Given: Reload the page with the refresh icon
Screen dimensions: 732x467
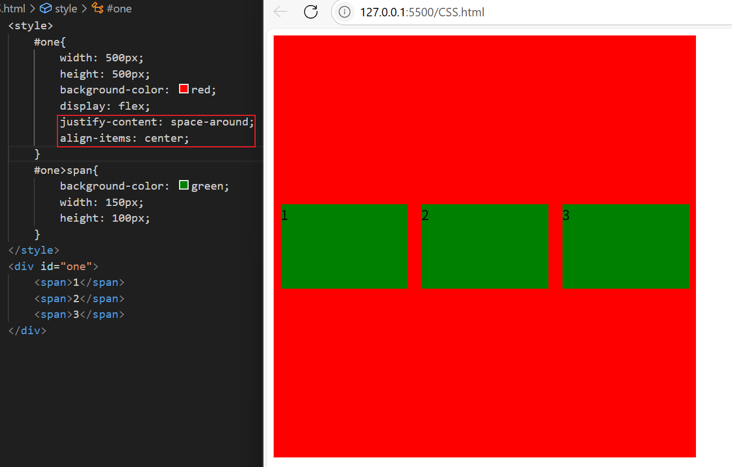Looking at the screenshot, I should tap(311, 12).
